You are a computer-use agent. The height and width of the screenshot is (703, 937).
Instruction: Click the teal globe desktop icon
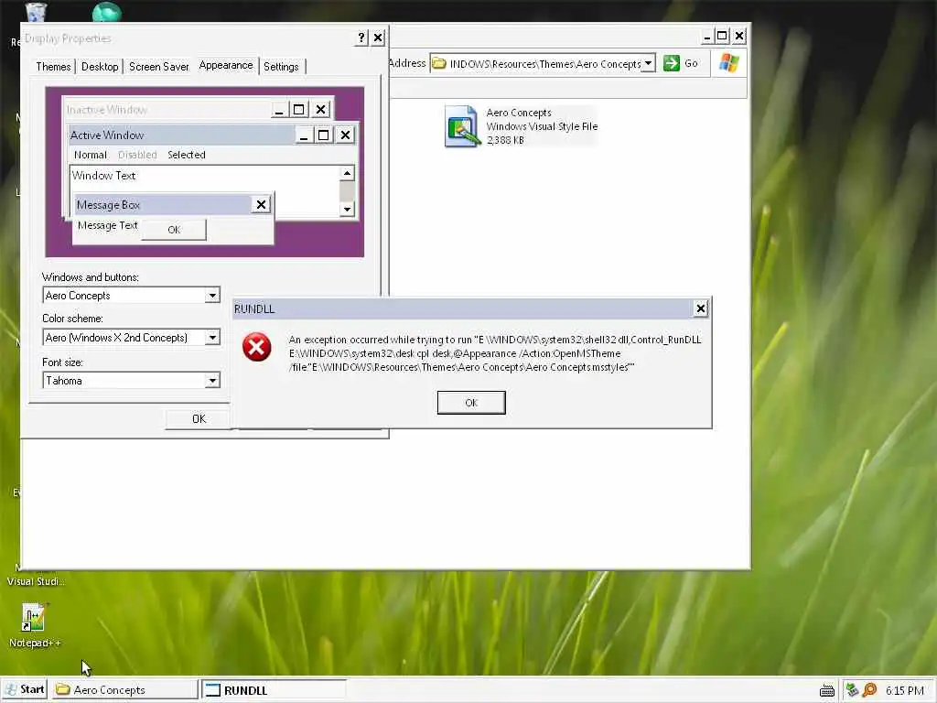[106, 12]
